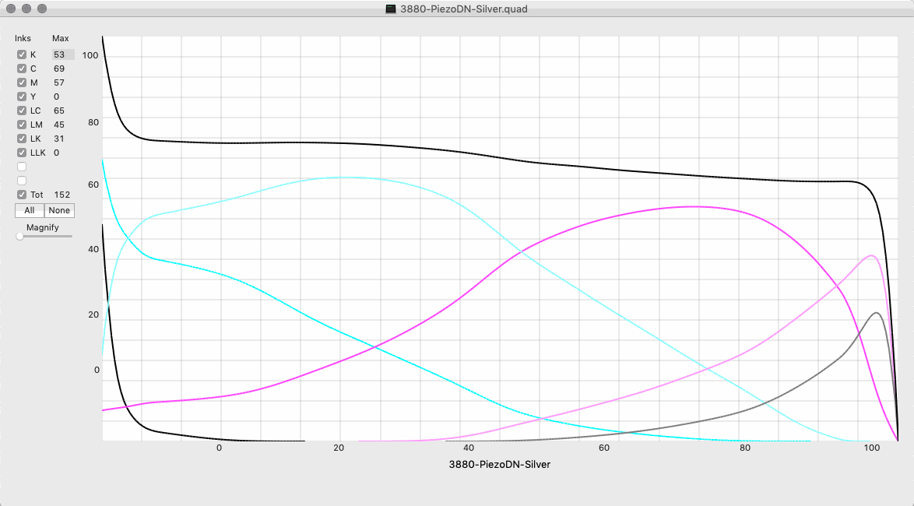Disable the Y ink checkbox
914x506 pixels.
(22, 97)
